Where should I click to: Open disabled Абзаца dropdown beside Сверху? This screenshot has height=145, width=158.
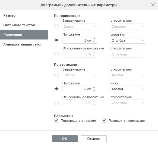[x=128, y=75]
